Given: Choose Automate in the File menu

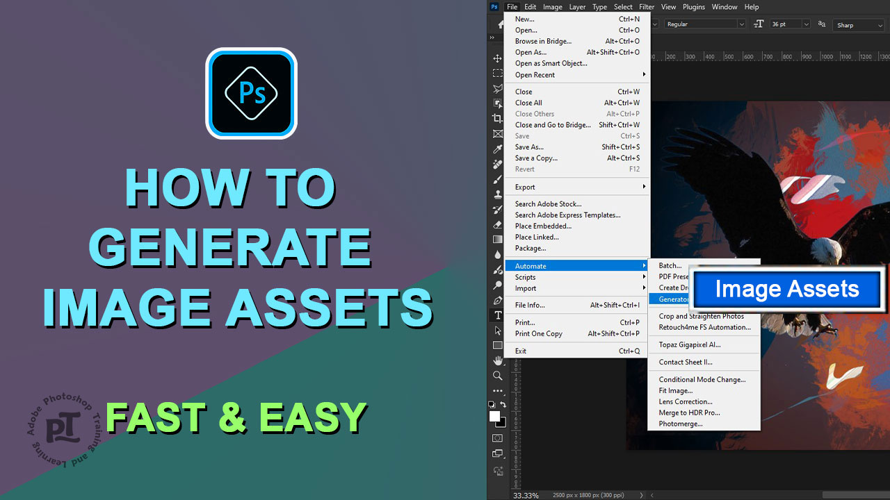Looking at the screenshot, I should coord(577,266).
